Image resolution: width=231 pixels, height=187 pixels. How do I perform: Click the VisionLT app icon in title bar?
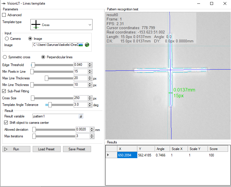[3, 3]
